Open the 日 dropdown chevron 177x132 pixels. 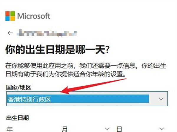(x=161, y=129)
